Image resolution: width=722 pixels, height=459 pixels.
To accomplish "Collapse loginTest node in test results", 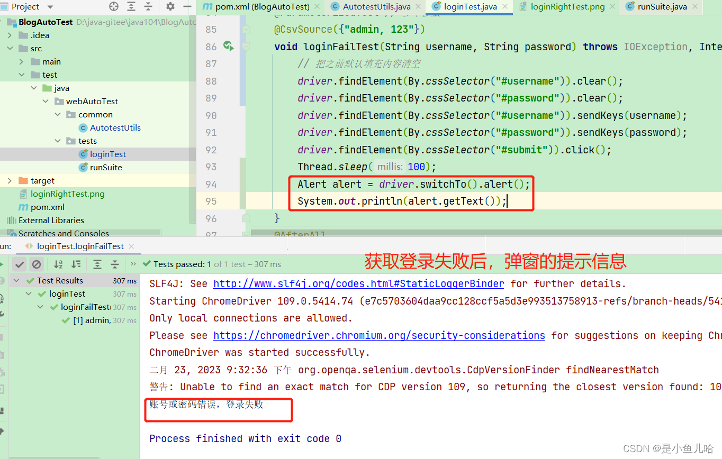I will point(30,294).
